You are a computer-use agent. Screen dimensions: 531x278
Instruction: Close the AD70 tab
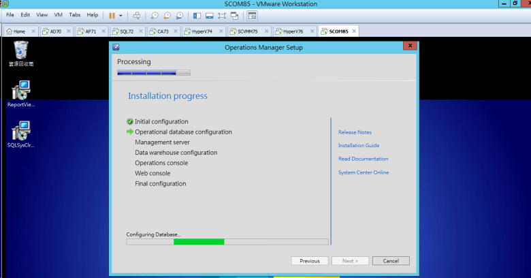coord(68,31)
